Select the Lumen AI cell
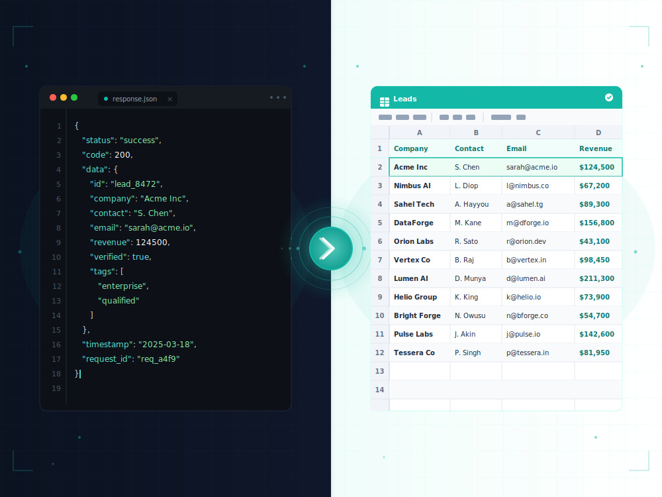662x497 pixels. tap(420, 278)
